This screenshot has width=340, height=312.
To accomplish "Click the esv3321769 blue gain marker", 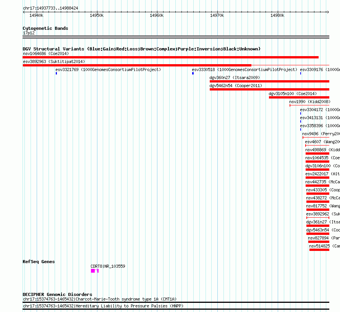I will point(57,73).
